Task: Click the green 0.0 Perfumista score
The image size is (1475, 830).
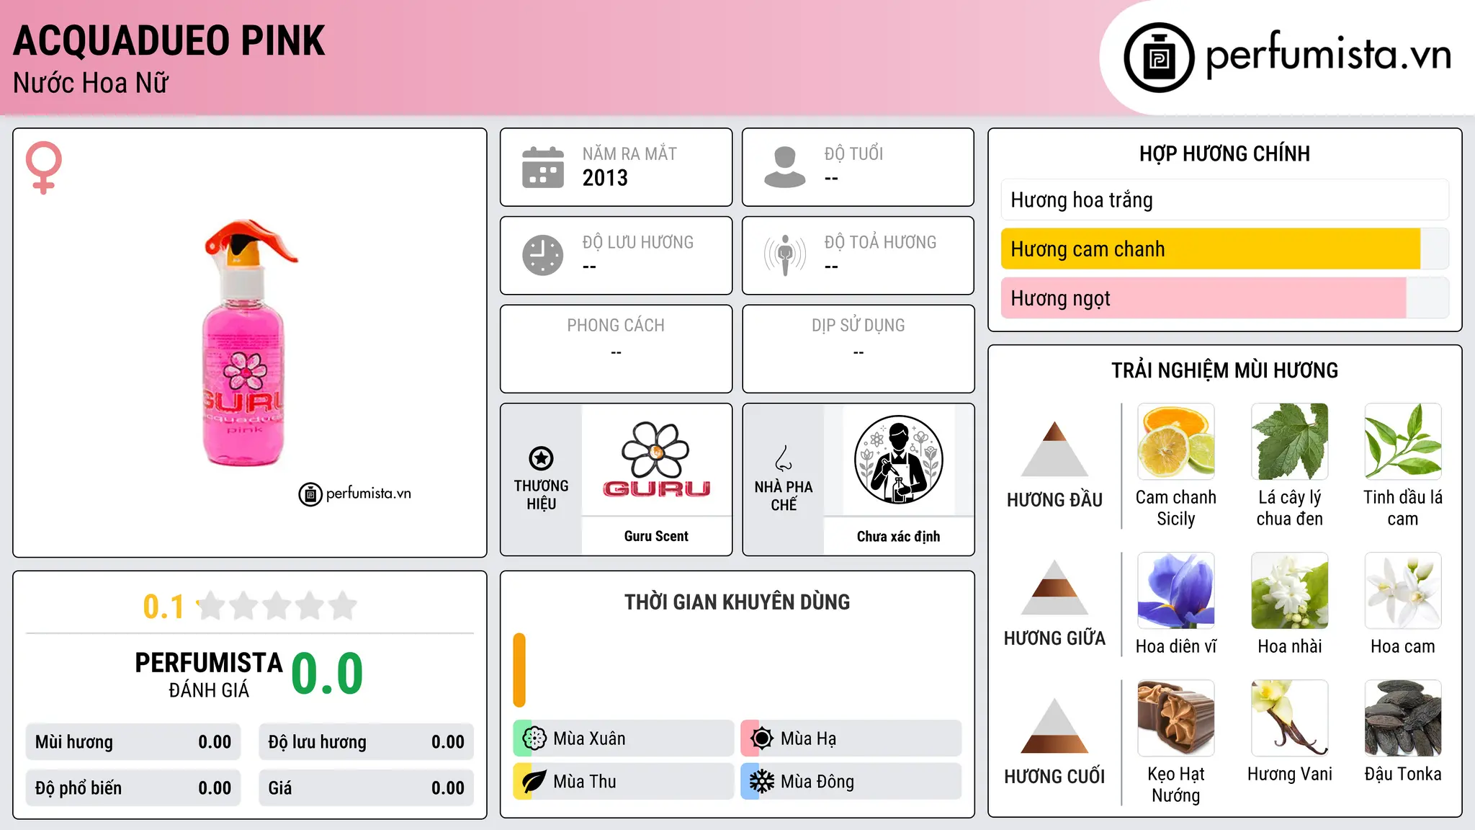Action: tap(327, 674)
